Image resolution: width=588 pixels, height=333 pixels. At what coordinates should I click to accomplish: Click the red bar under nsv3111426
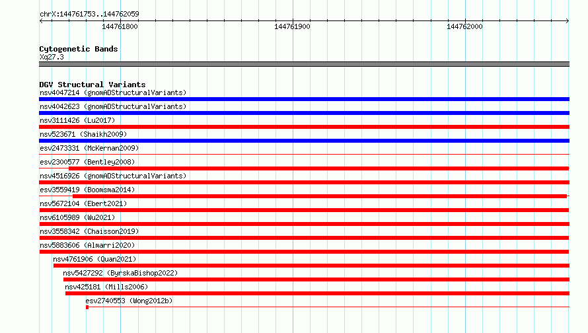point(304,127)
